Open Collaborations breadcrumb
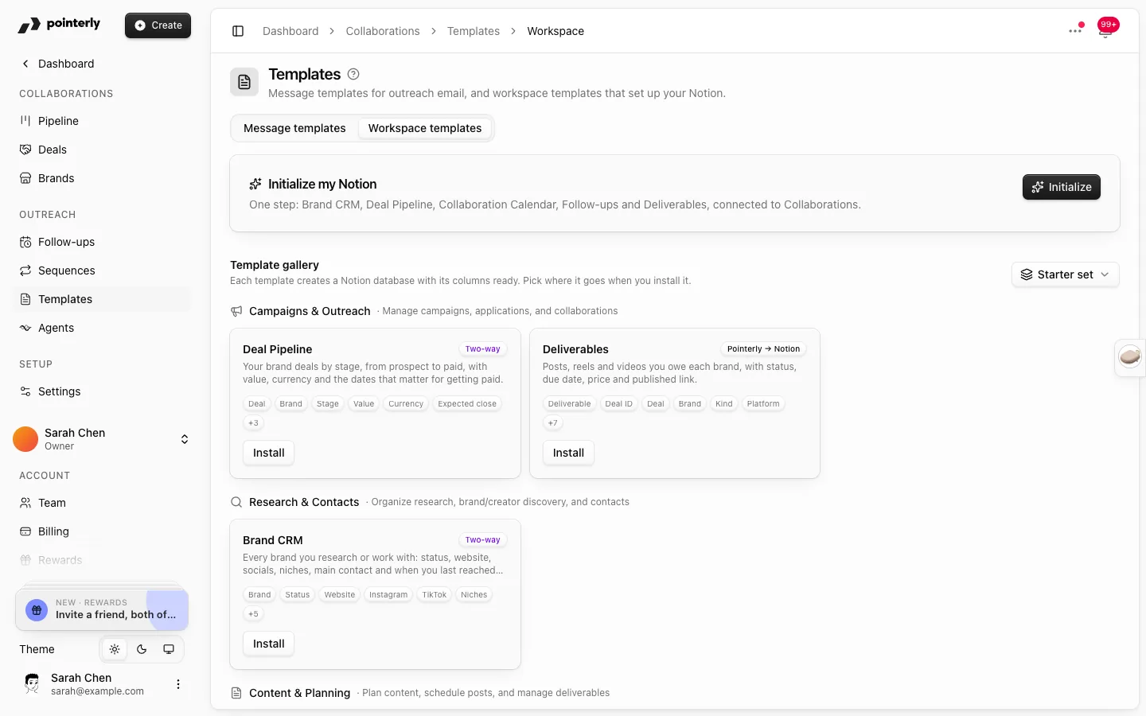The image size is (1146, 716). coord(383,31)
